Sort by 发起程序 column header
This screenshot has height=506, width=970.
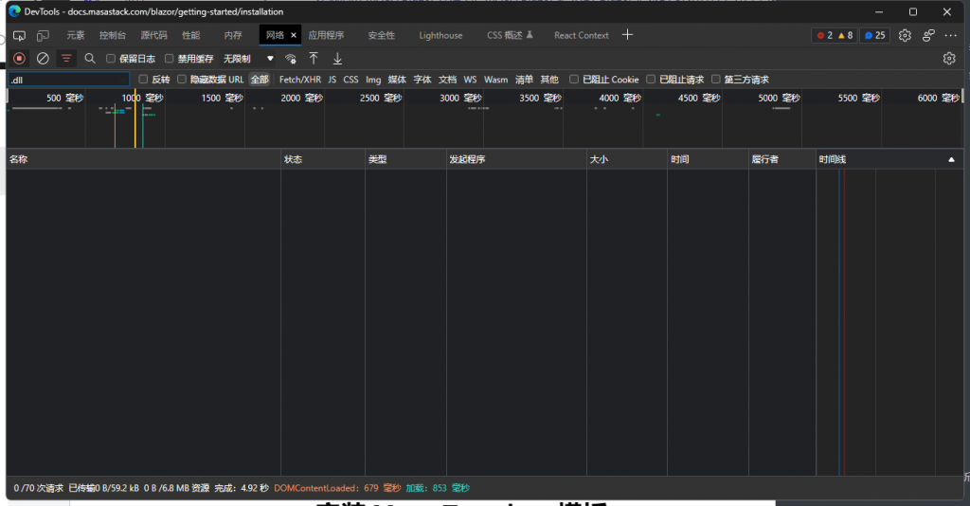(516, 159)
